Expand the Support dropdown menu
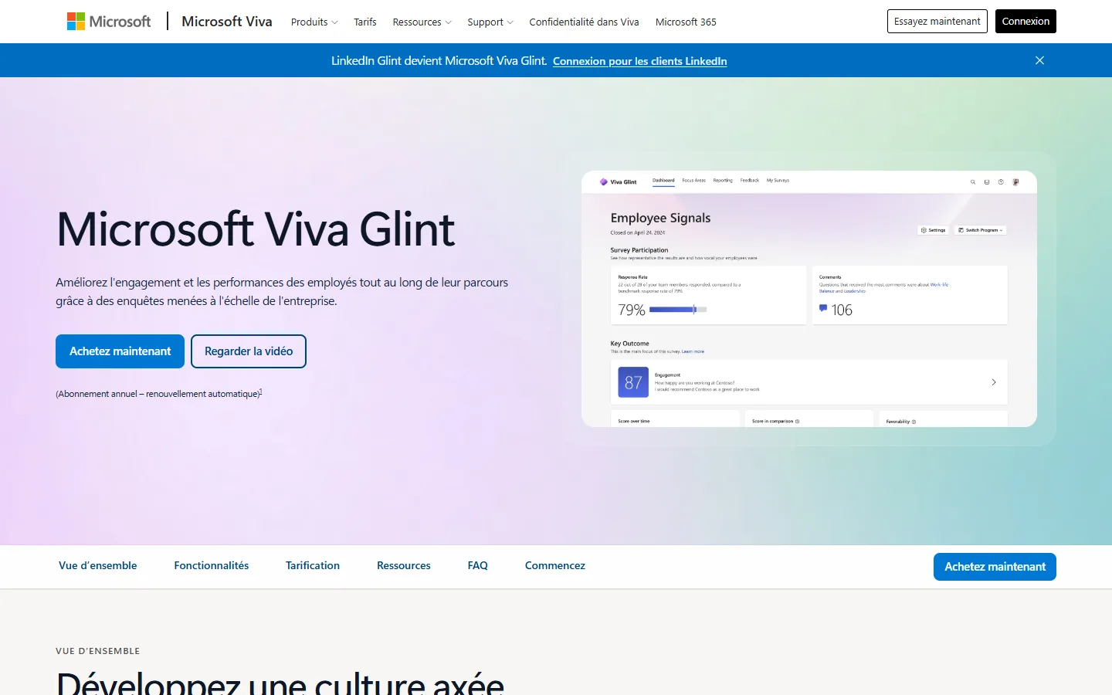The height and width of the screenshot is (695, 1112). point(490,22)
